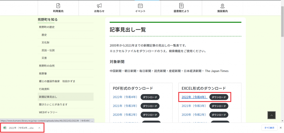Click PDF 2020年（令和2年） link
The height and width of the screenshot is (133, 284).
[x=125, y=115]
